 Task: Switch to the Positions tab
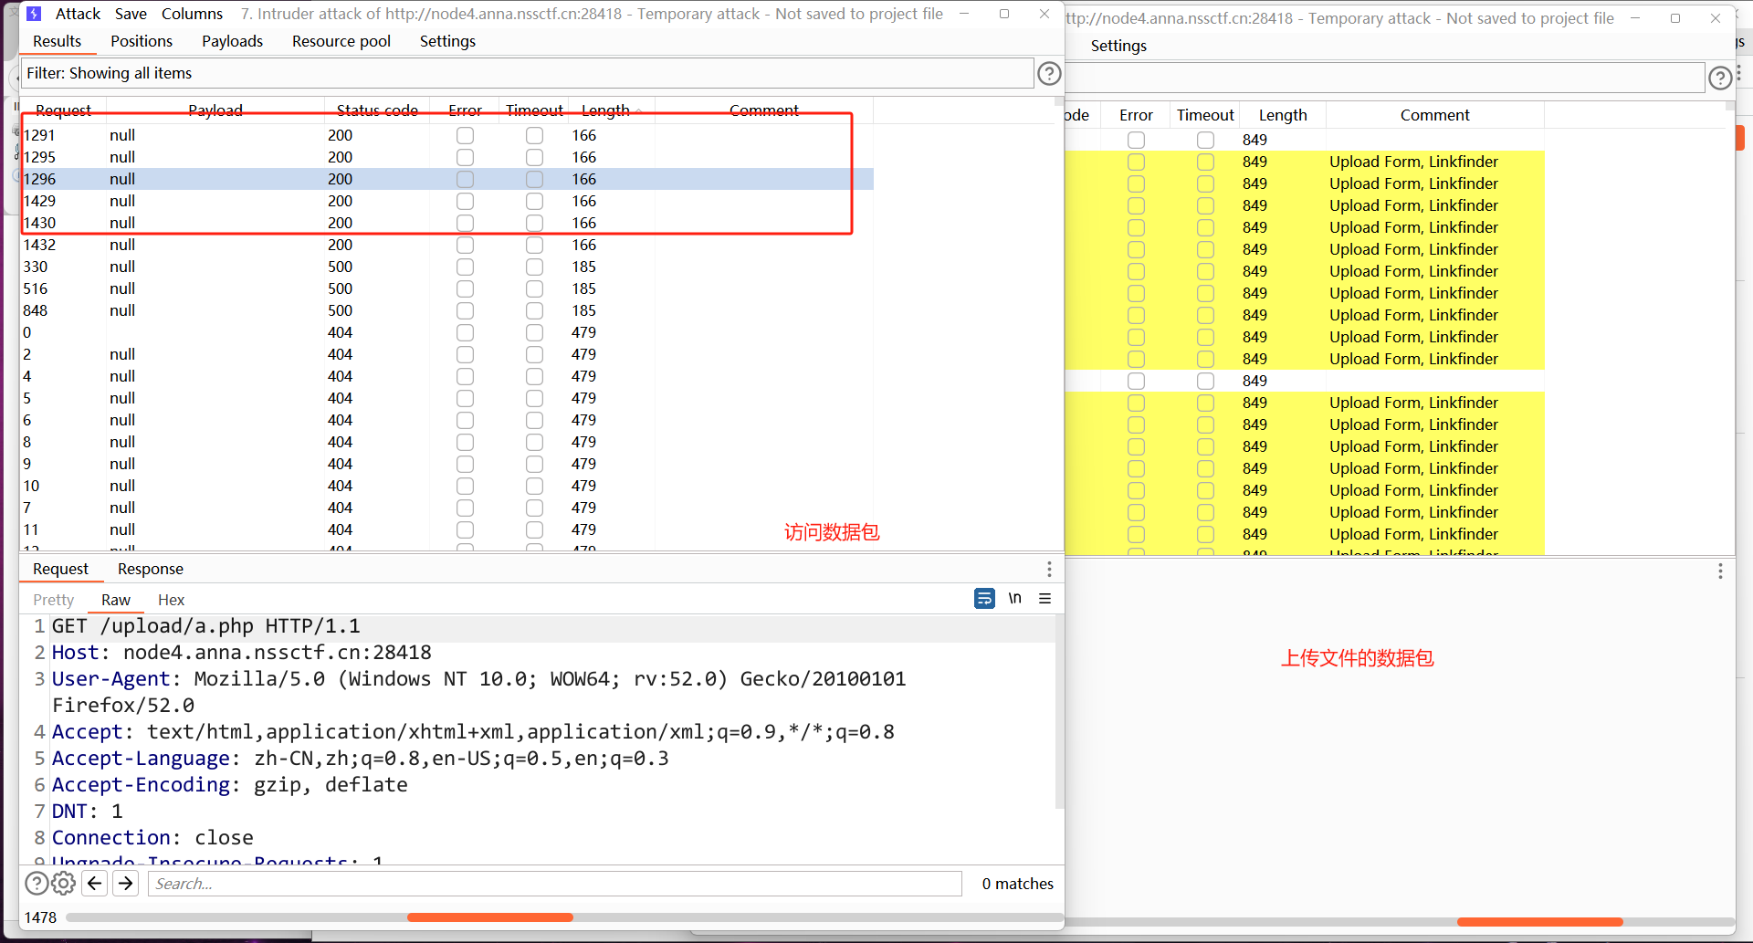pyautogui.click(x=142, y=41)
